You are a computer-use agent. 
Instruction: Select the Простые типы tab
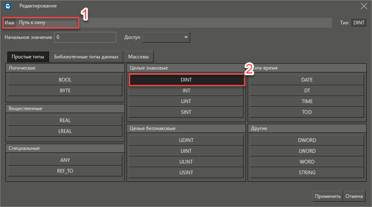coord(28,57)
